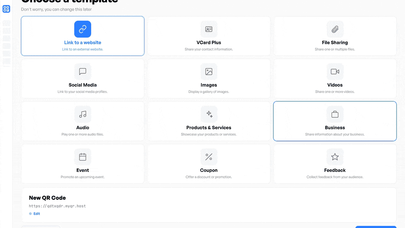Click 'Display a gallery of images.' text
This screenshot has height=228, width=405.
coord(209,92)
